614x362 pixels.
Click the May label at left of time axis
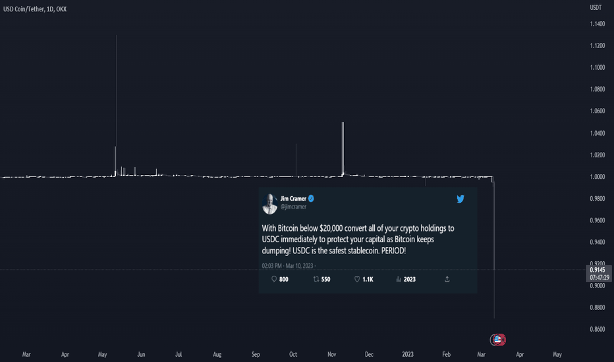coord(102,354)
